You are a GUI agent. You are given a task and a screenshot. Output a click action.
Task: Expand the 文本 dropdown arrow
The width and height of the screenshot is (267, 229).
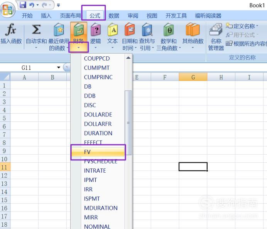click(x=113, y=48)
